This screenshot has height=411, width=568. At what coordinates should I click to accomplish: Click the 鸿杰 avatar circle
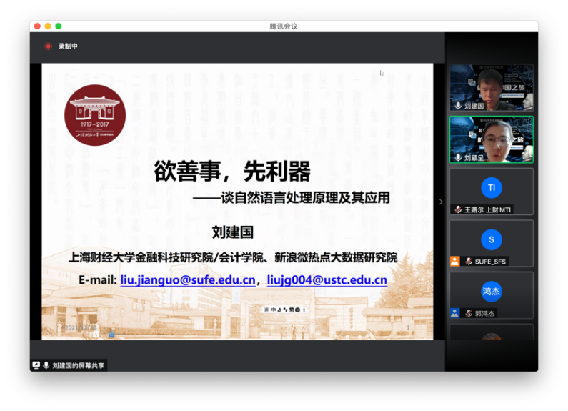point(491,292)
